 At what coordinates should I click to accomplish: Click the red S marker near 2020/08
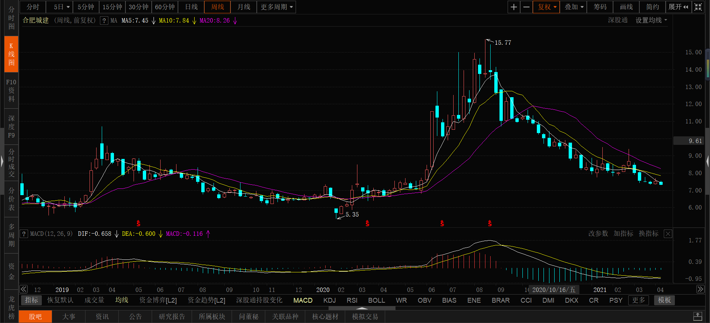tap(490, 224)
